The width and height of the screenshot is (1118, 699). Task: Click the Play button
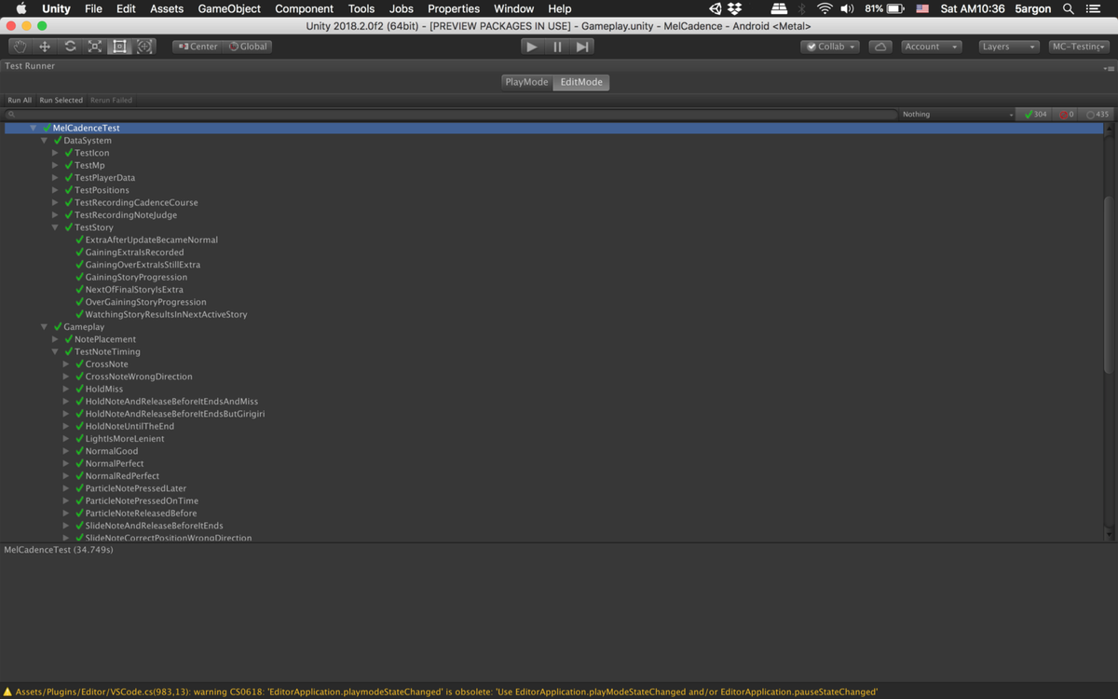tap(532, 47)
